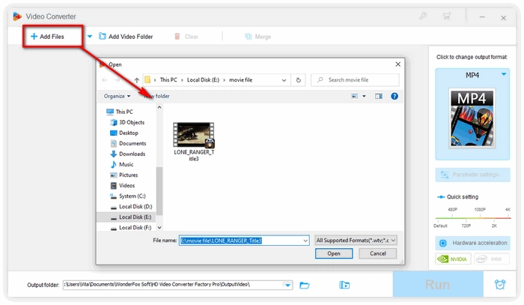Image resolution: width=524 pixels, height=305 pixels.
Task: Click the Merge button
Action: 258,37
